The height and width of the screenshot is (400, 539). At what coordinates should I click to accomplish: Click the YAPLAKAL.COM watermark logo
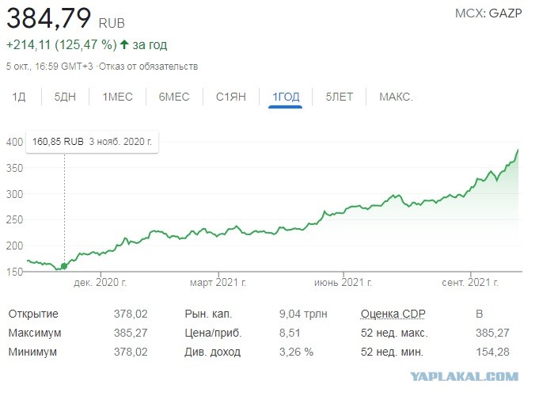(465, 376)
